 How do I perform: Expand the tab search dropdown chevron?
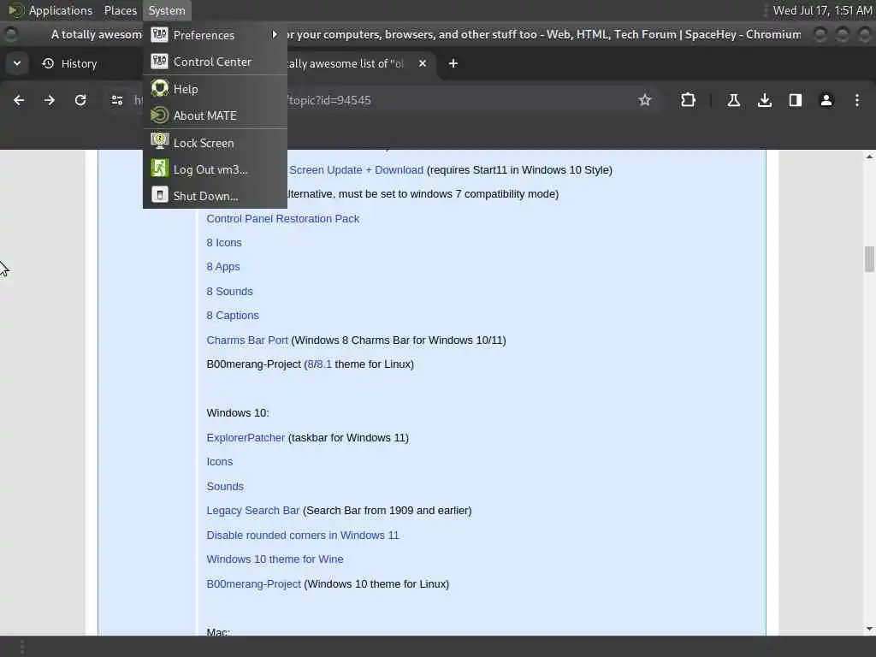click(x=17, y=63)
